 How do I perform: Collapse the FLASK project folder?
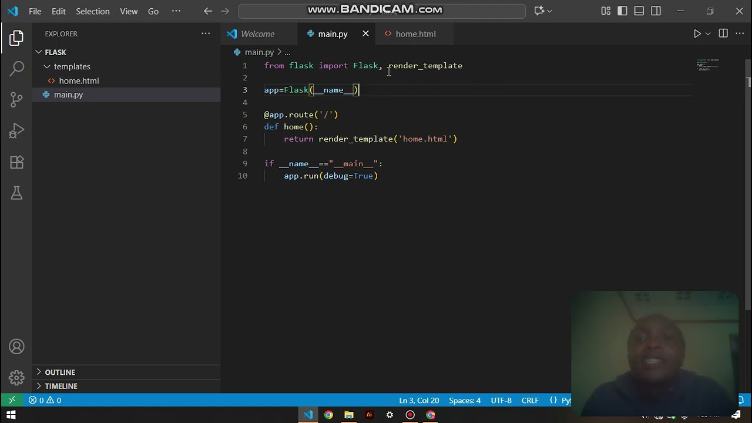tap(39, 52)
